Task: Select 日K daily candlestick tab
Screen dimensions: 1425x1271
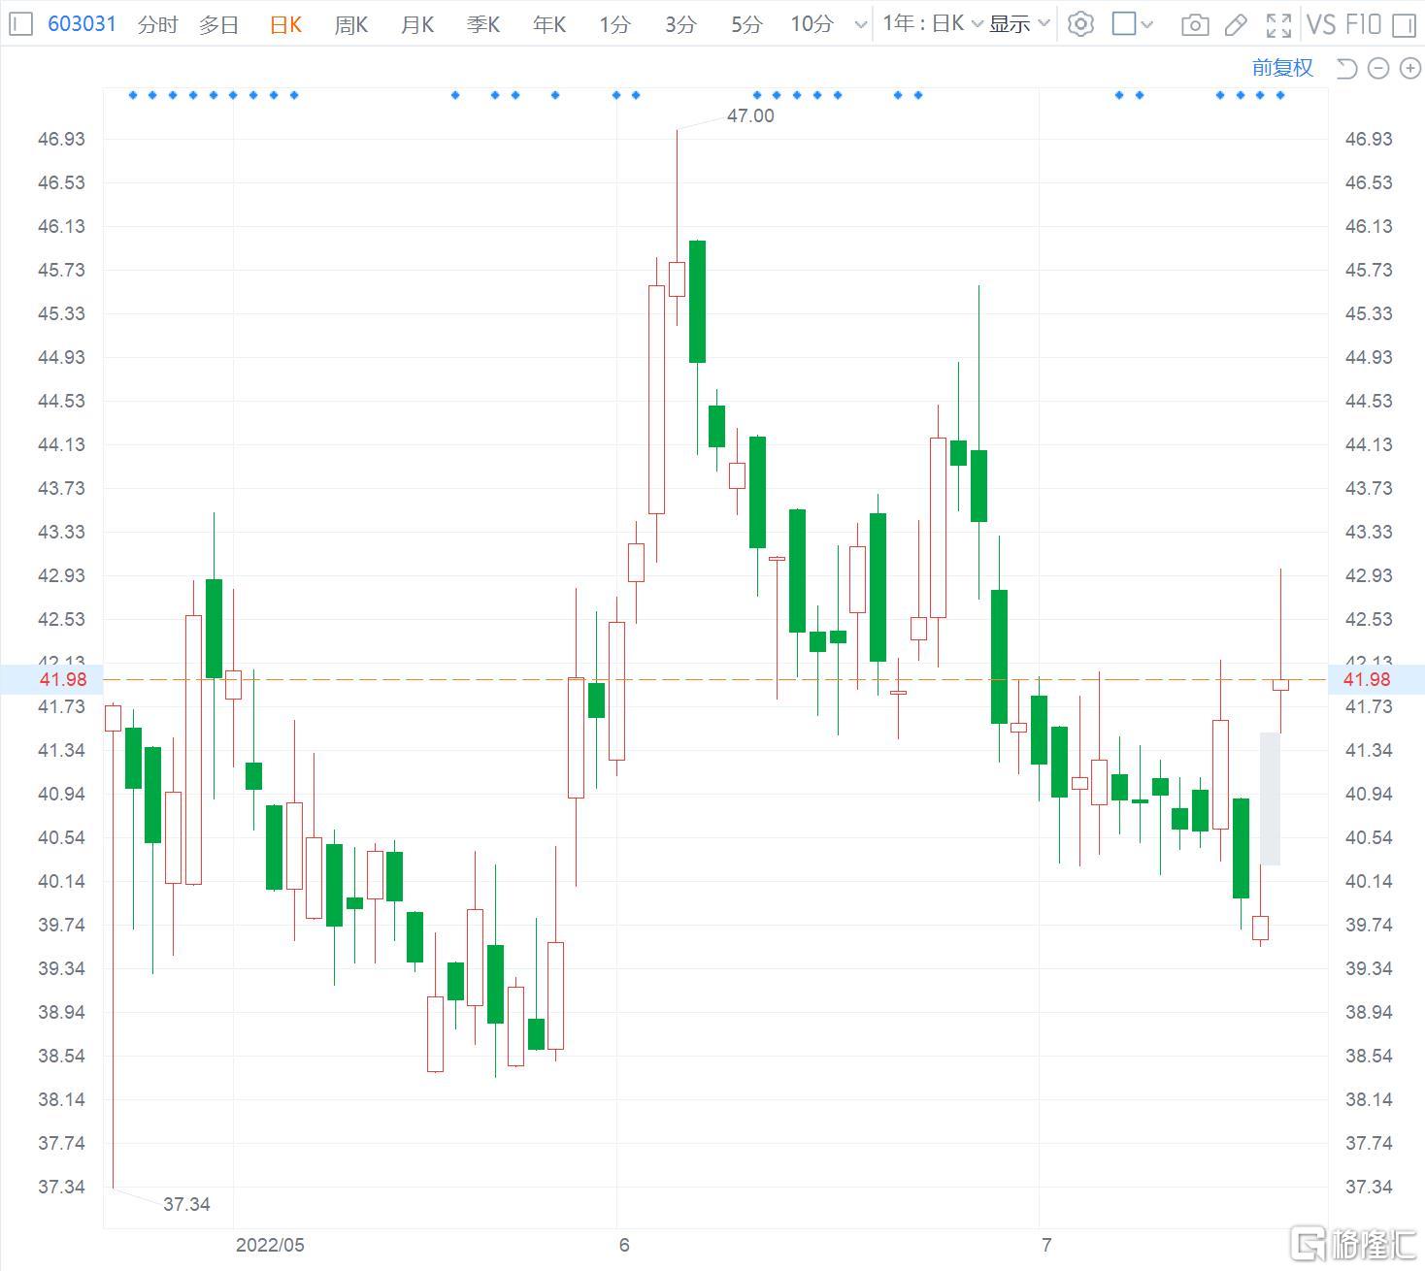Action: coord(285,24)
